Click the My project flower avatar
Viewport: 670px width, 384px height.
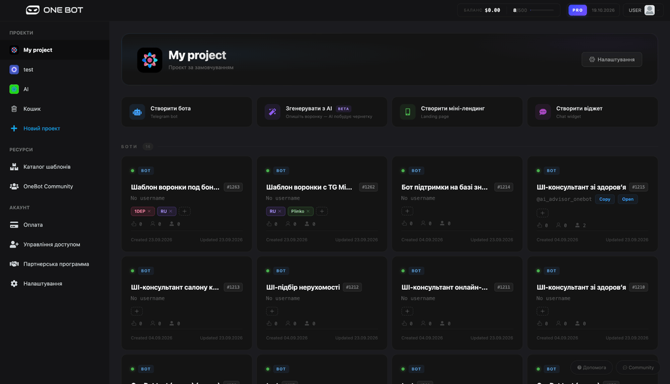tap(150, 60)
